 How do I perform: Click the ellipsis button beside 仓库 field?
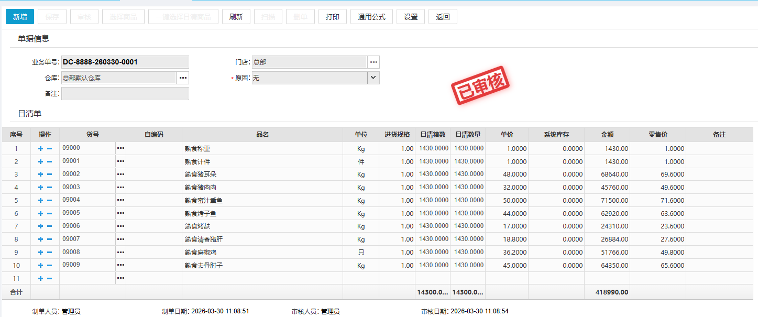coord(183,78)
